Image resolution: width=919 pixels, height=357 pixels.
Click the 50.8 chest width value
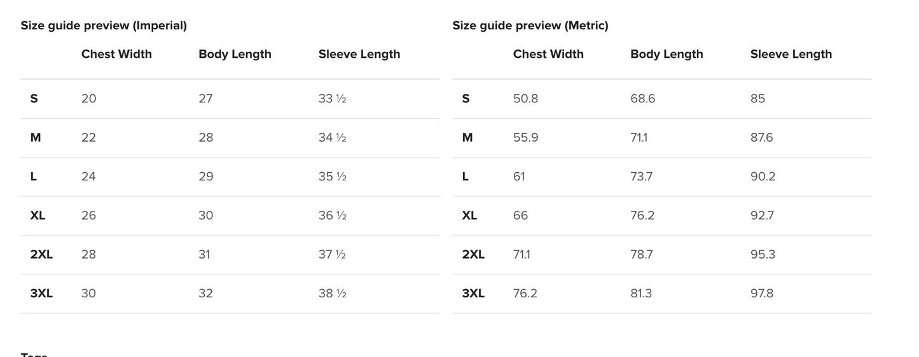click(x=525, y=98)
